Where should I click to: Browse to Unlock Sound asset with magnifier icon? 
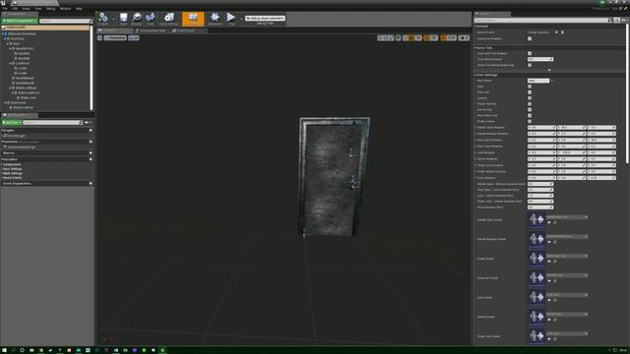[x=555, y=320]
